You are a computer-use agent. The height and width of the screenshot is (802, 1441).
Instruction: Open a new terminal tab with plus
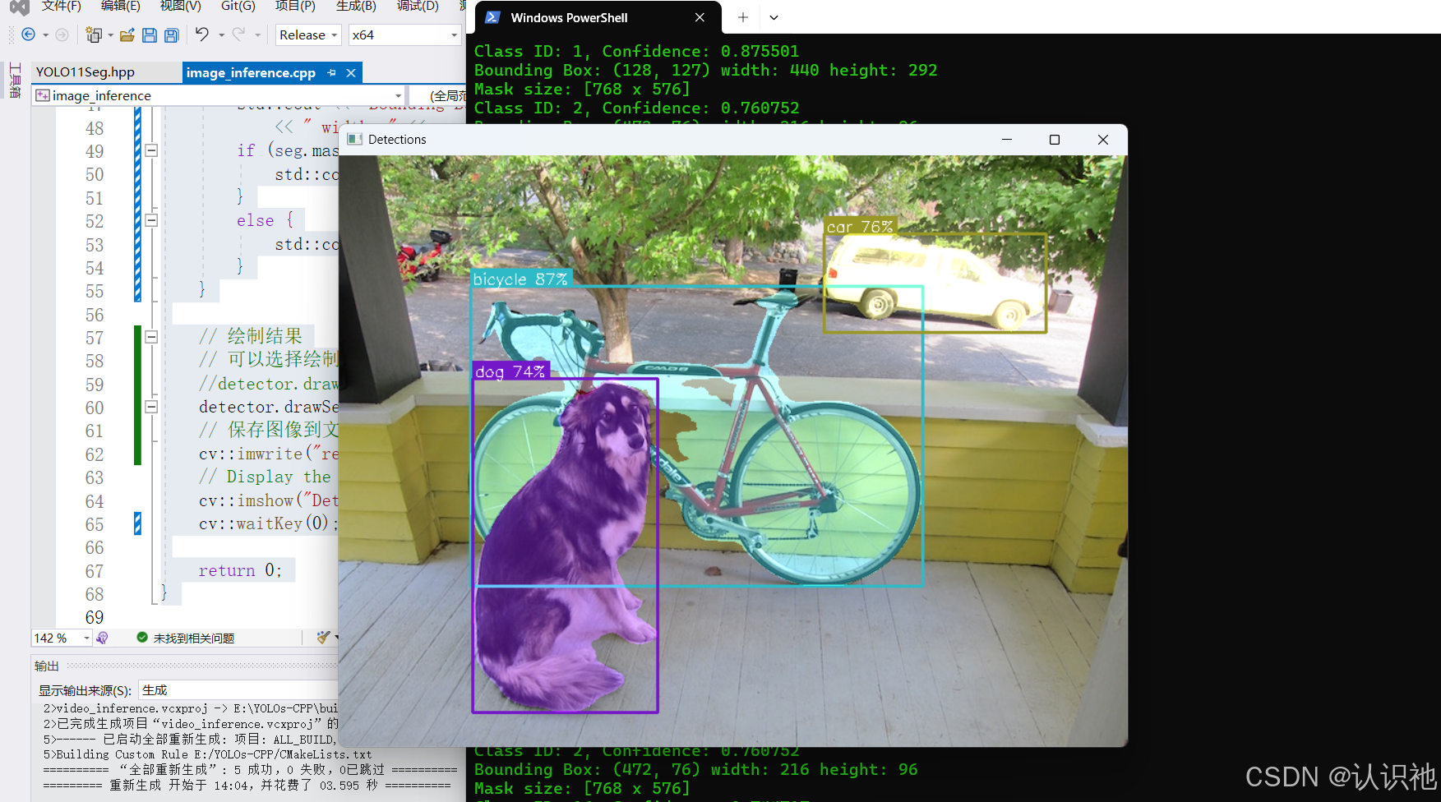point(743,17)
